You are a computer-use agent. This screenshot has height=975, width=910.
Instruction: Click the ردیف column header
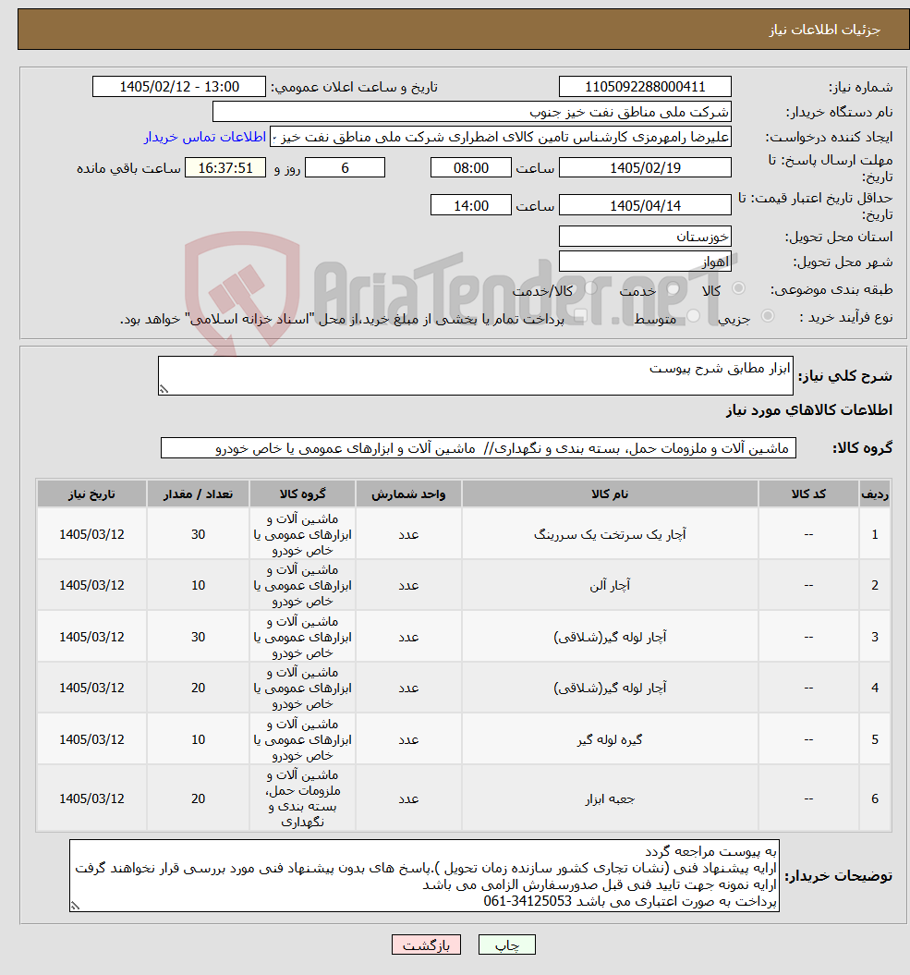point(875,494)
